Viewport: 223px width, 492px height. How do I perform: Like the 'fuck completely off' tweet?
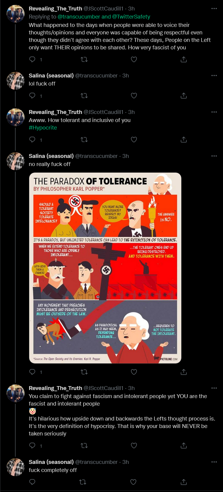click(x=134, y=482)
